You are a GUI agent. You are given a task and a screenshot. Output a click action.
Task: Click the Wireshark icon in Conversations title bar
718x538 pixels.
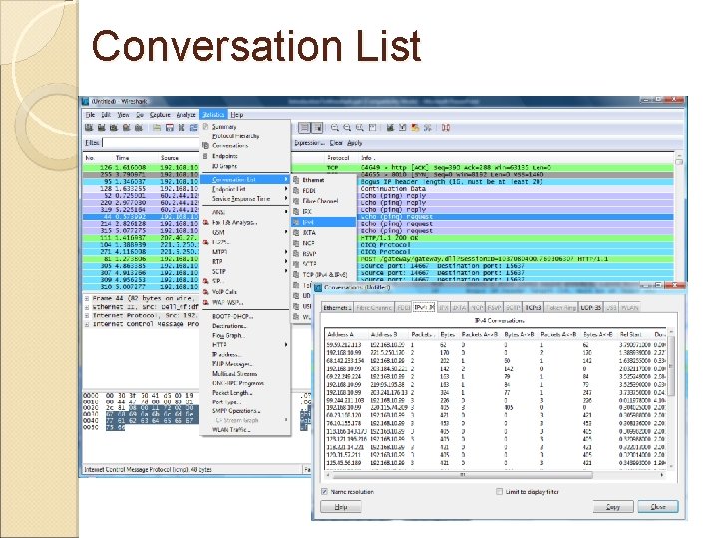(318, 287)
